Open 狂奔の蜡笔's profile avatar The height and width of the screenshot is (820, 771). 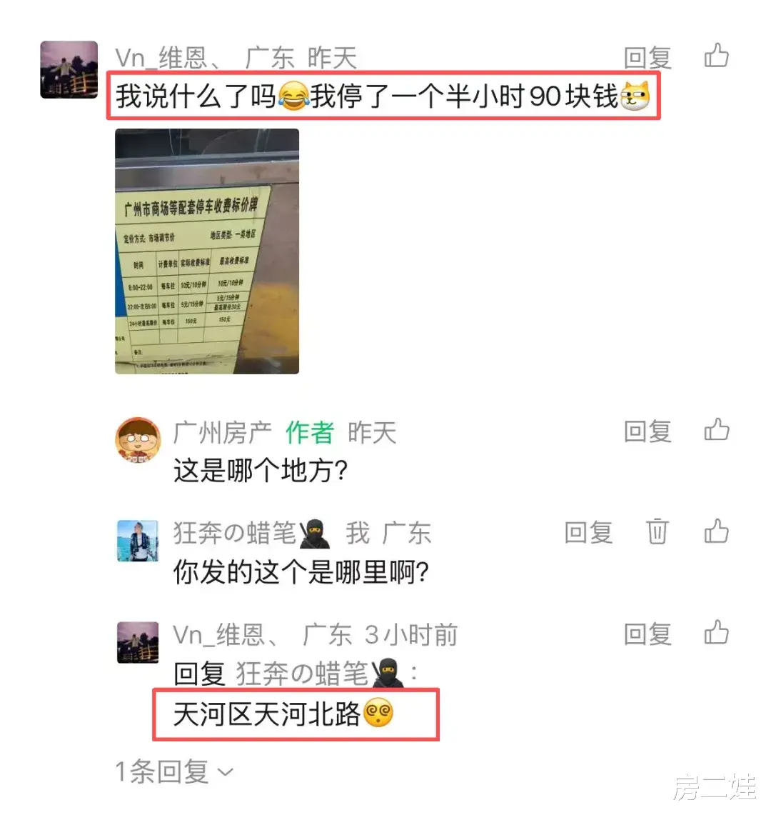coord(138,541)
